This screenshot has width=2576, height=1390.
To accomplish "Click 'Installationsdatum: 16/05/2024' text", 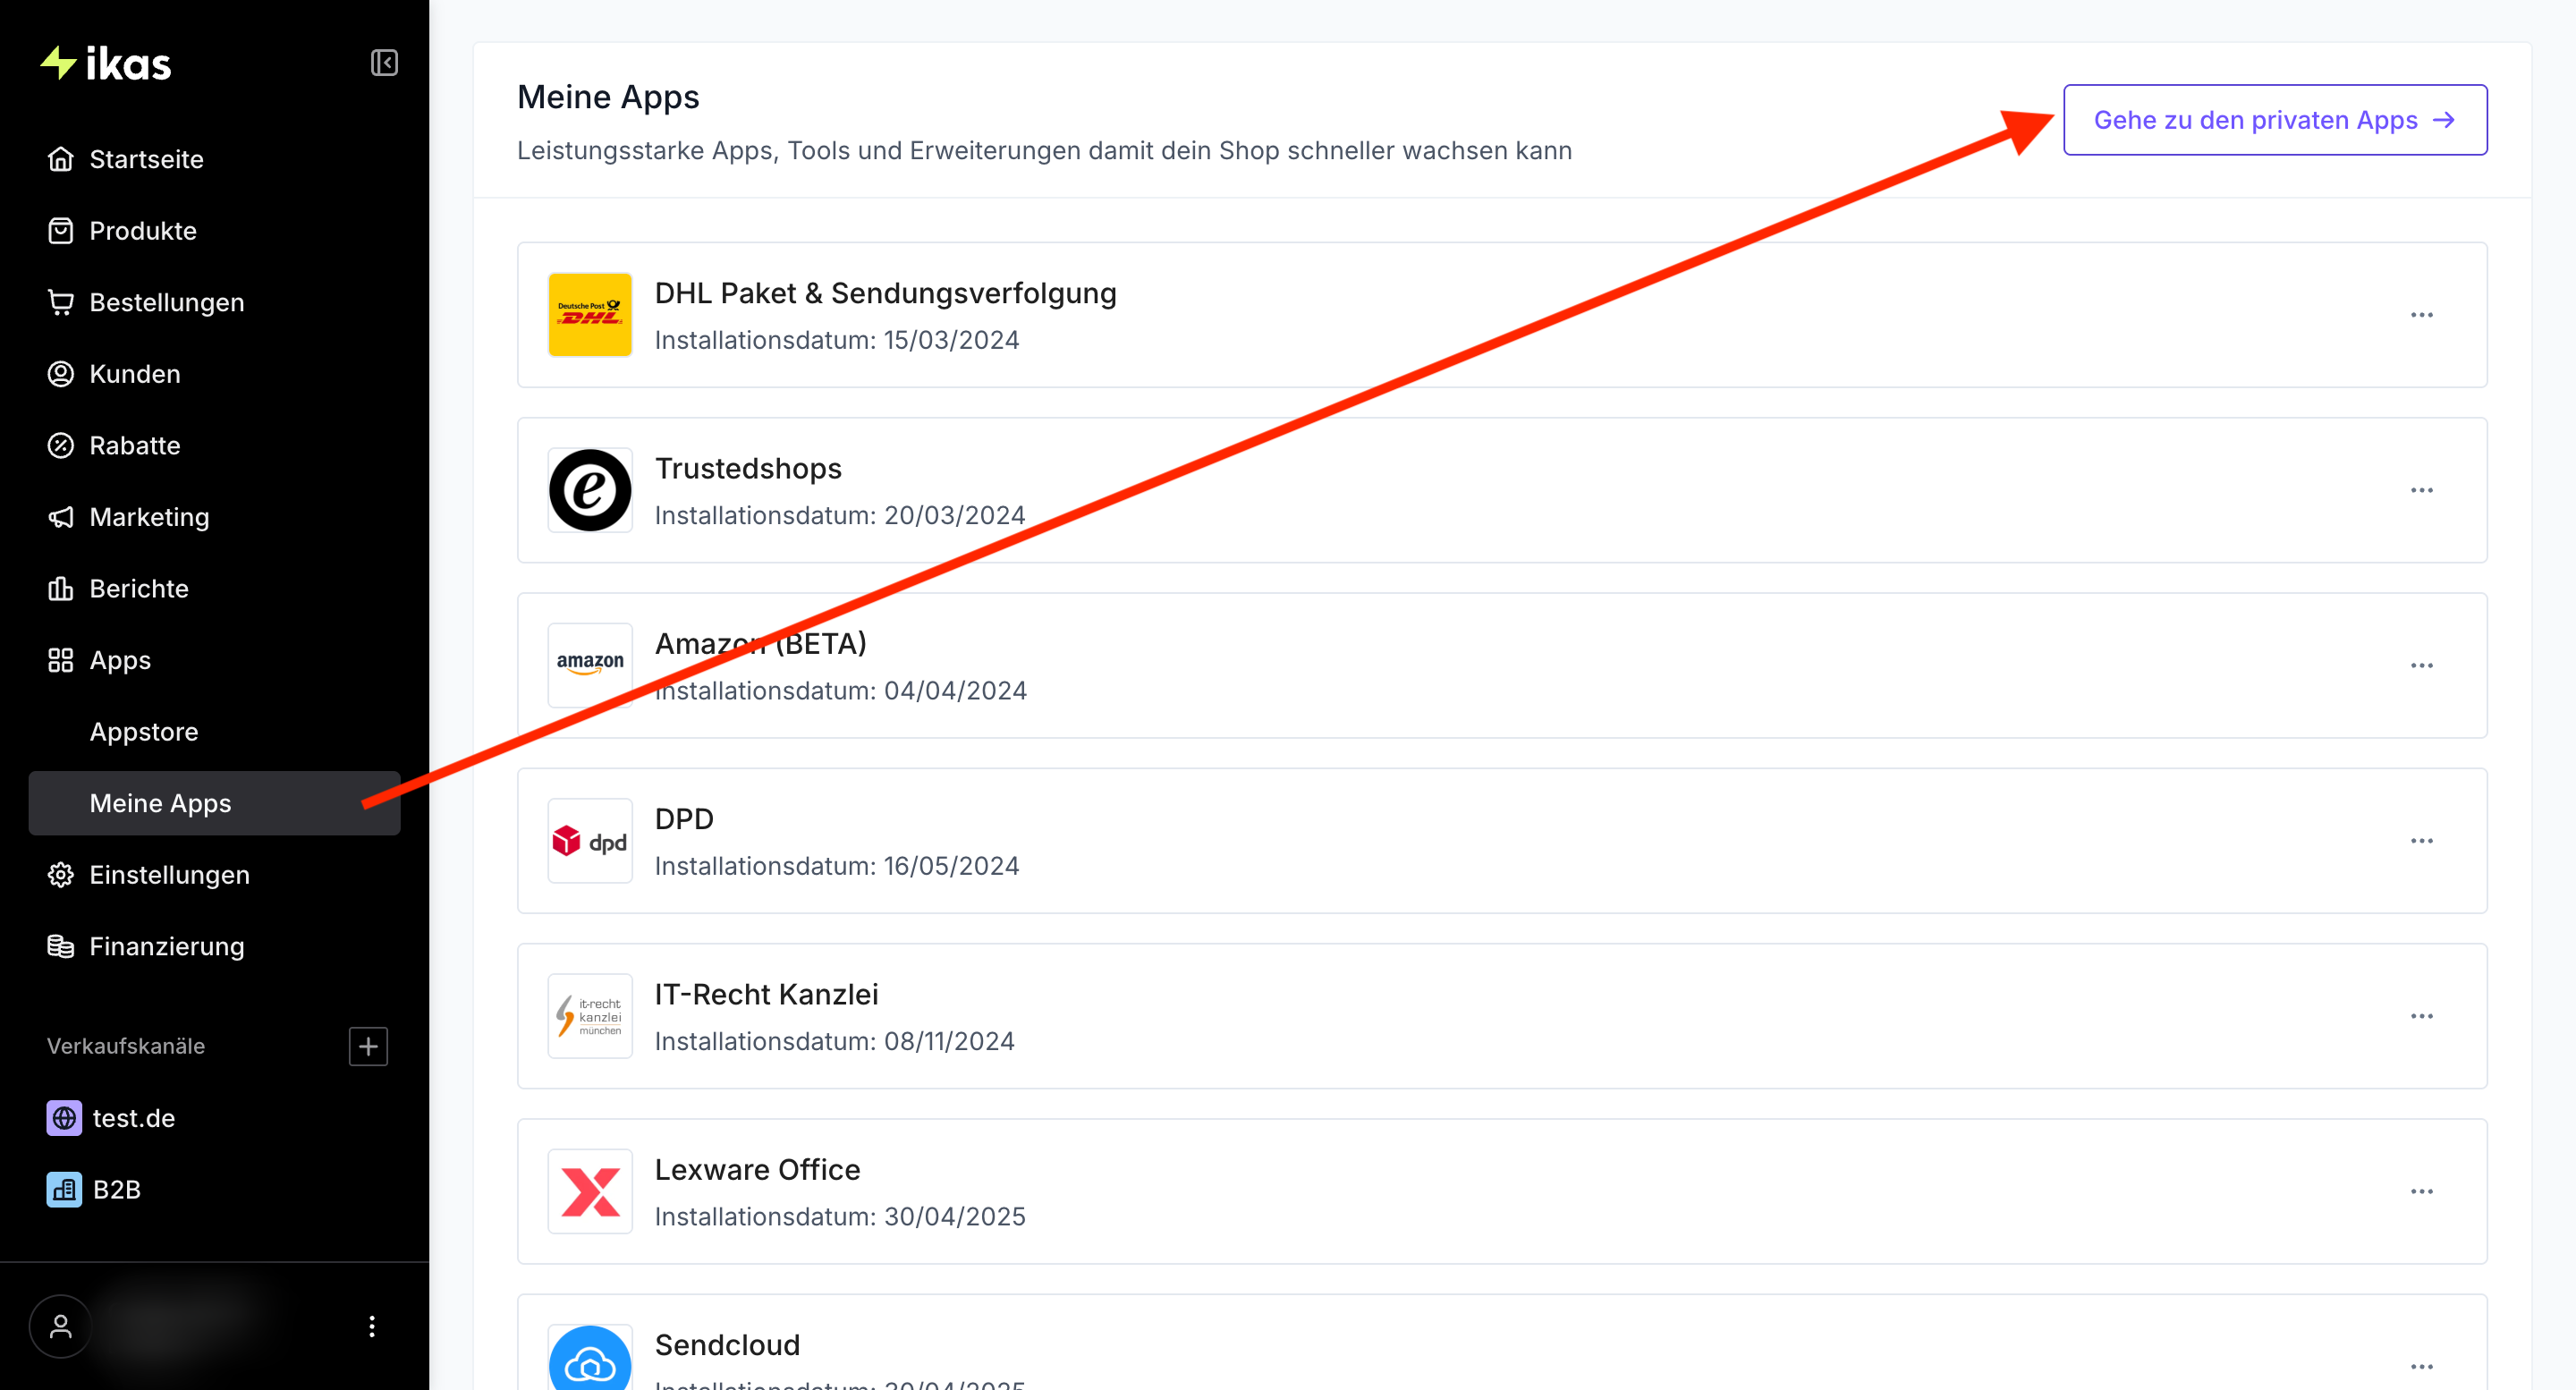I will tap(837, 866).
